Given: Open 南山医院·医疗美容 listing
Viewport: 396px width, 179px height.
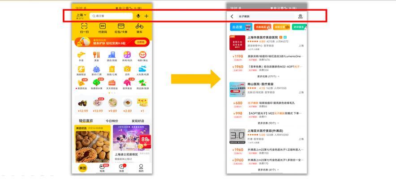Looking at the screenshot, I should point(267,89).
